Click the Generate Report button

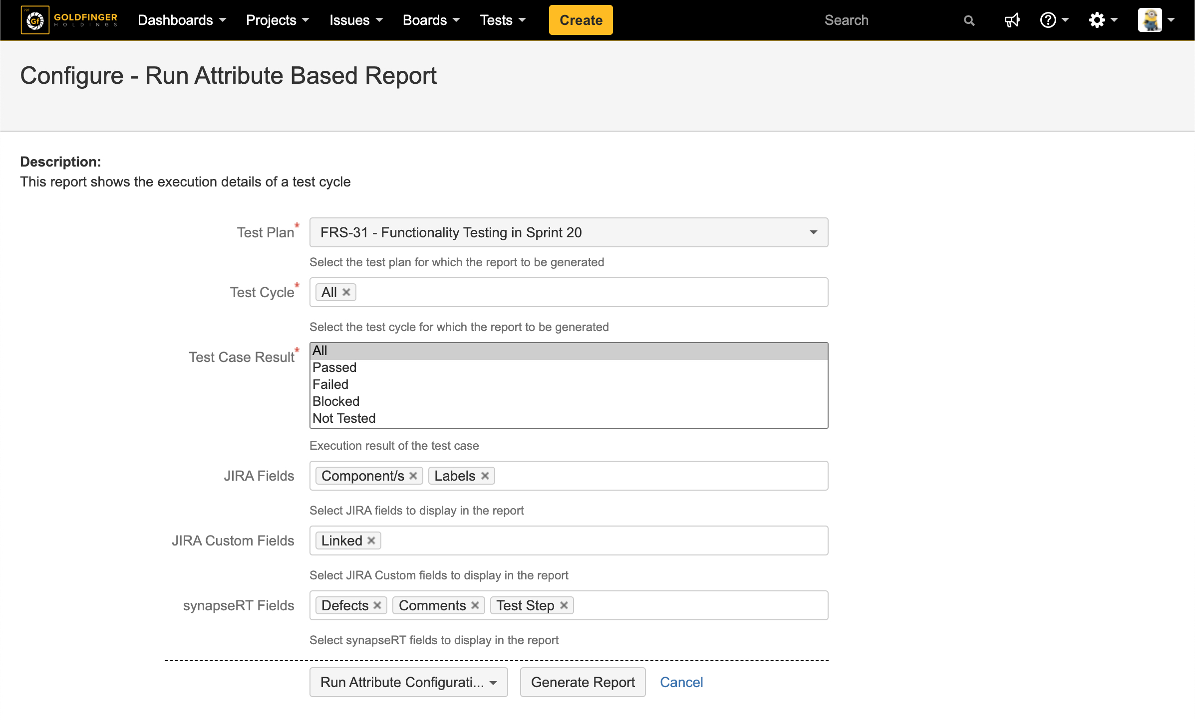[583, 682]
